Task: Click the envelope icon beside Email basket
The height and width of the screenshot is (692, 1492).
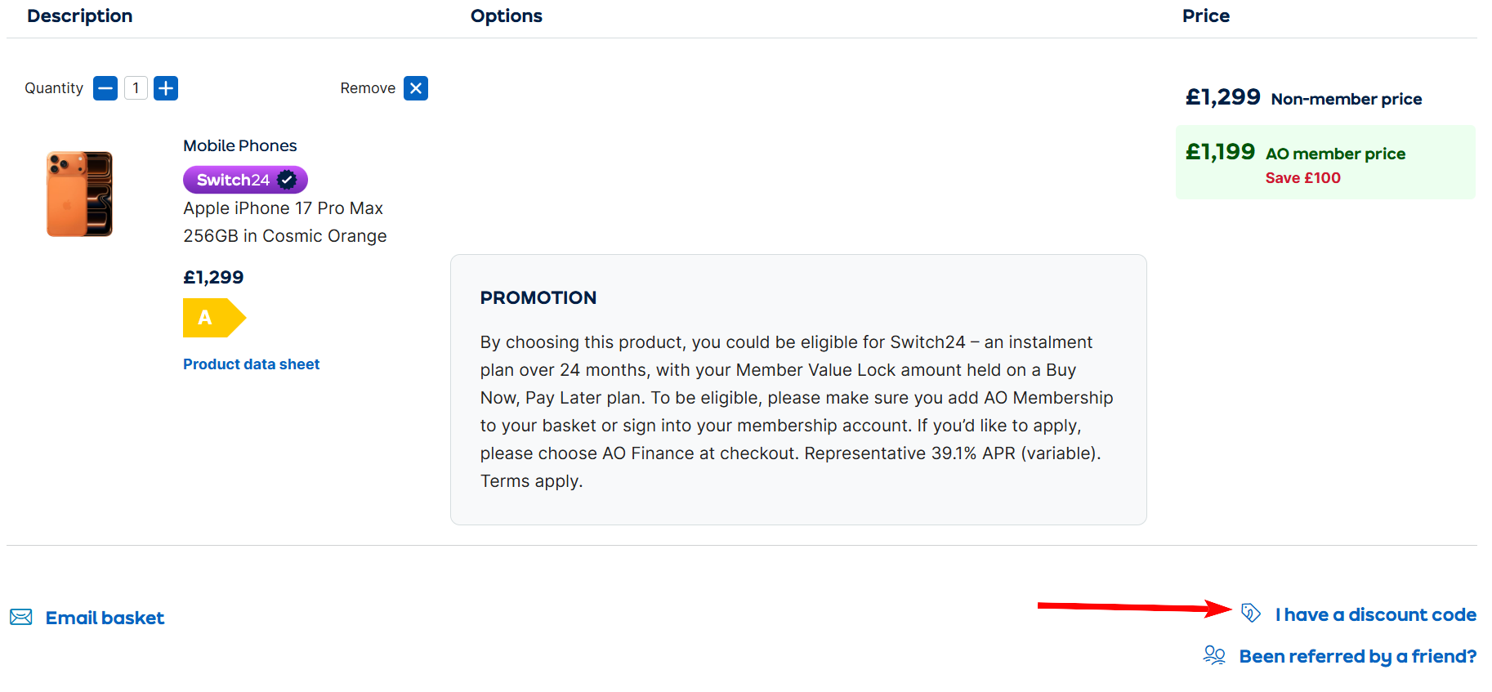Action: (21, 618)
